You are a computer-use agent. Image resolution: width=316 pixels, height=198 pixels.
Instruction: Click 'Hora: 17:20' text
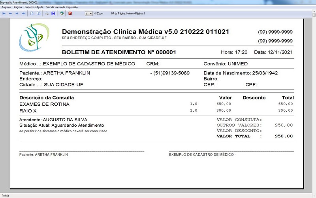(234, 52)
